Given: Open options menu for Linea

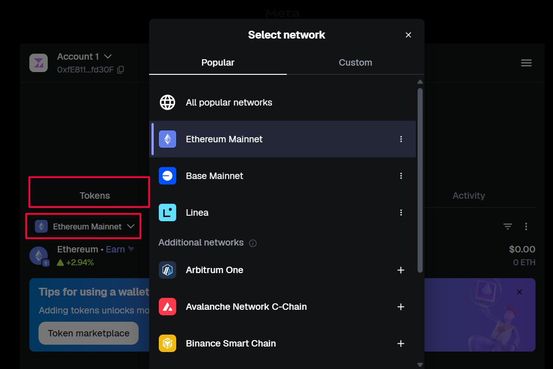Looking at the screenshot, I should (x=401, y=212).
